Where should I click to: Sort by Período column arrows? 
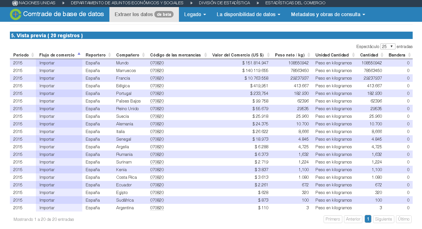pyautogui.click(x=33, y=55)
